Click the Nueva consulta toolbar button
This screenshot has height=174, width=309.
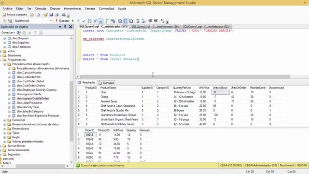[x=14, y=14]
